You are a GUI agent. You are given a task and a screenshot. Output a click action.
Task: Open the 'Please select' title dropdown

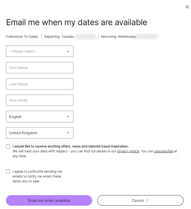pos(40,51)
